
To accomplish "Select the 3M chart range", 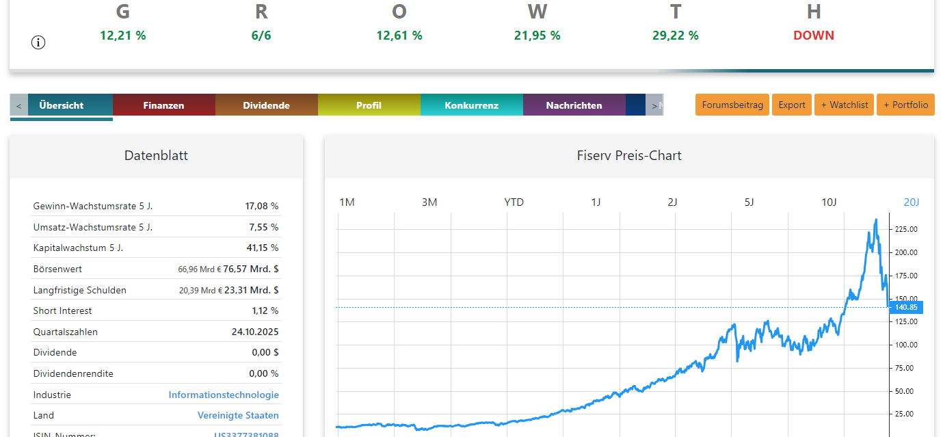I will point(429,202).
